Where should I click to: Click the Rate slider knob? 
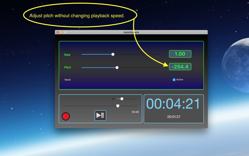(113, 54)
